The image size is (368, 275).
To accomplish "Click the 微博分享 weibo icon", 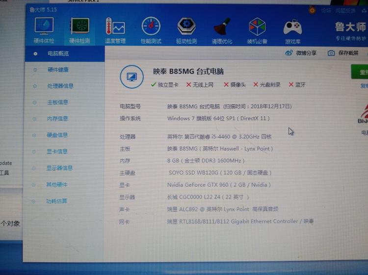I will tap(289, 53).
